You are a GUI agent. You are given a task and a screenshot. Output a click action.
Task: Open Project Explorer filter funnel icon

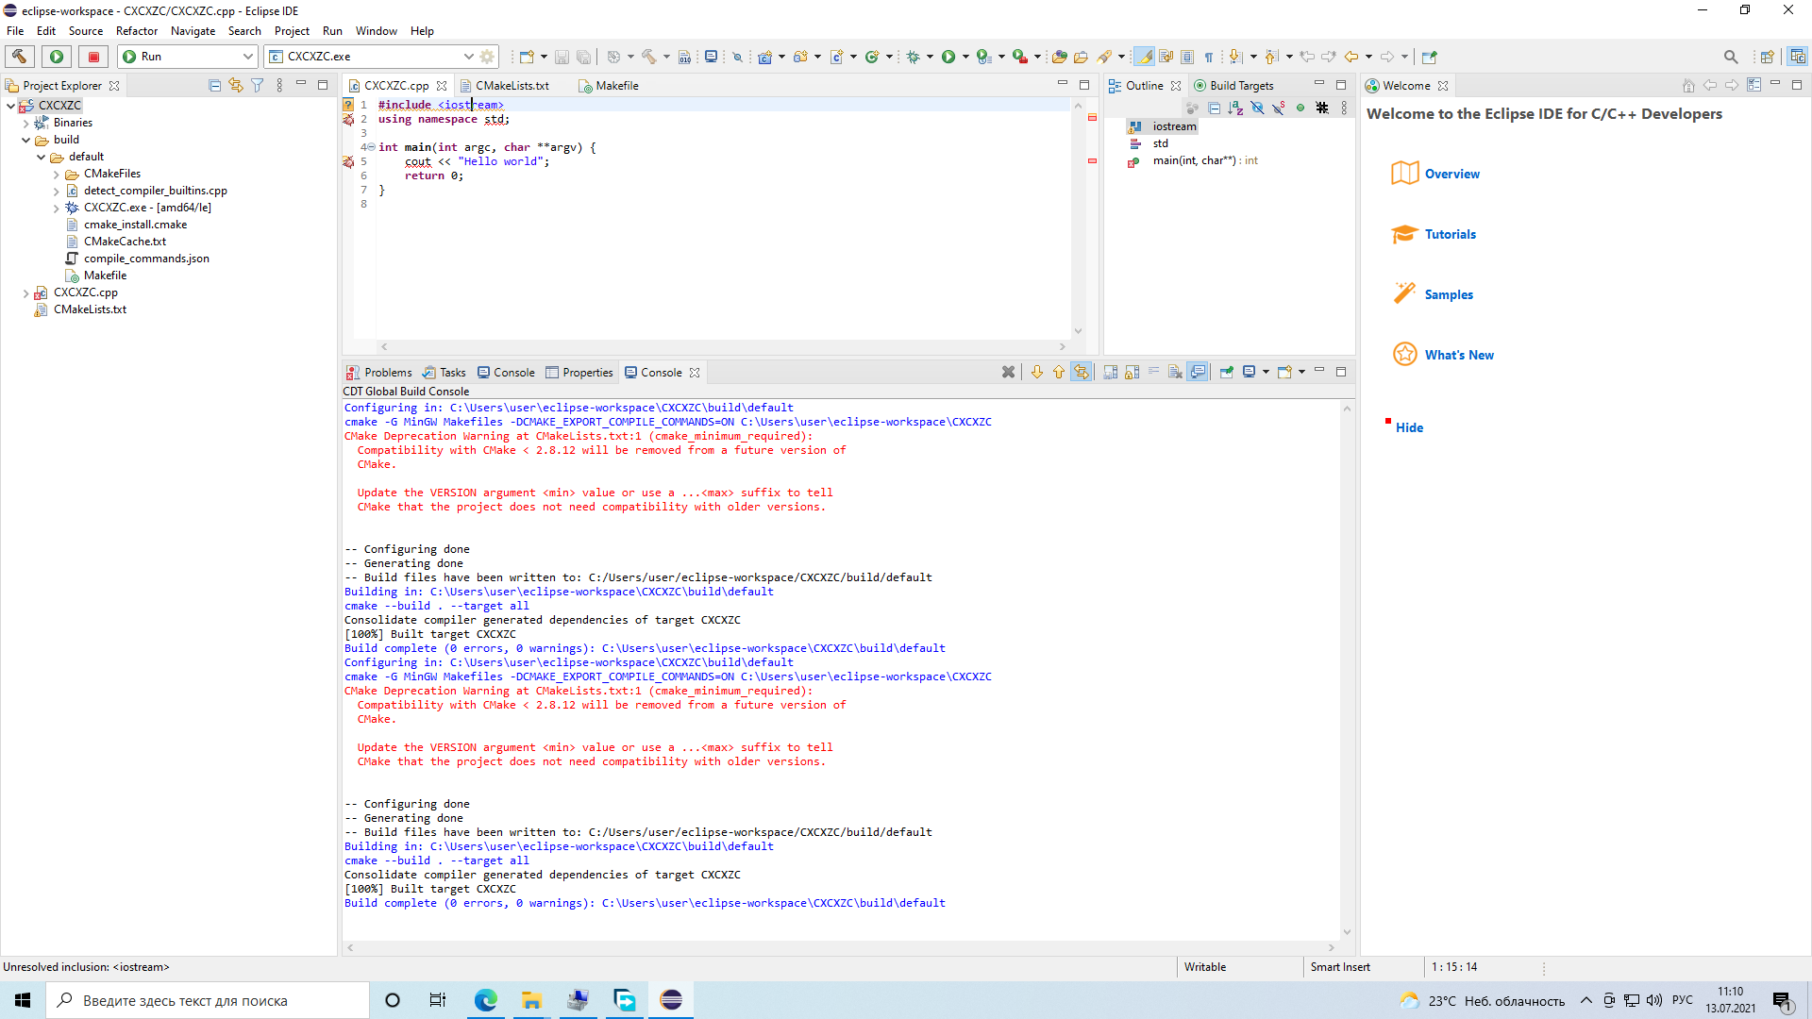point(257,86)
